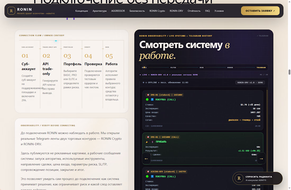The image size is (291, 190).
Task: Click the ОСТАВИТЬ ЗАЯВКУ button
Action: (x=260, y=11)
